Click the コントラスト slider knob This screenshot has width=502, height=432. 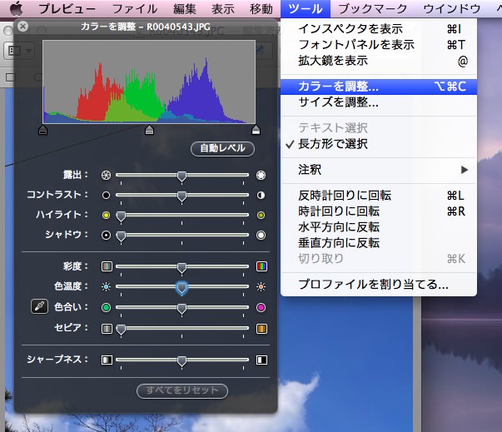pos(181,196)
